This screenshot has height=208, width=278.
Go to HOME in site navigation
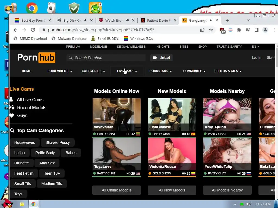26,71
